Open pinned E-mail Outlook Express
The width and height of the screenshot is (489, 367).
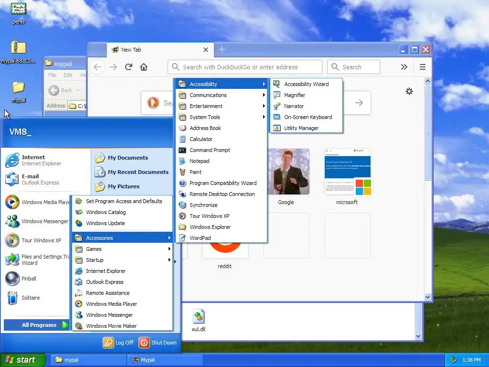click(46, 179)
